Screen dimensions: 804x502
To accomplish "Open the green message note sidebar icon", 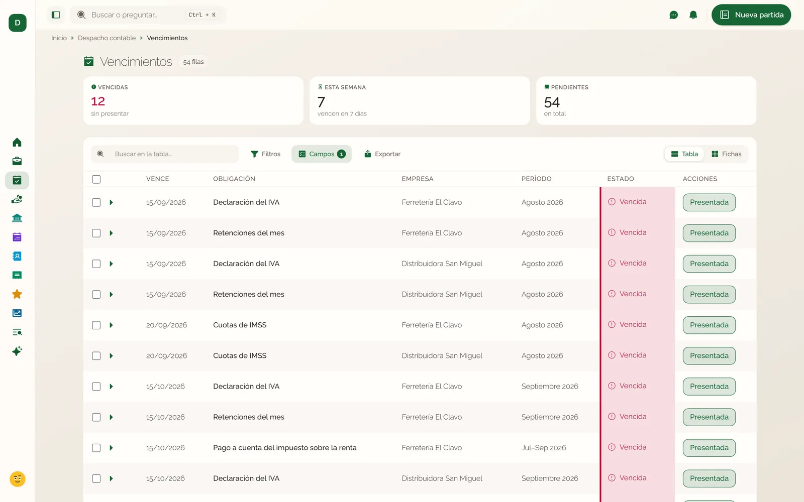I will (x=17, y=275).
